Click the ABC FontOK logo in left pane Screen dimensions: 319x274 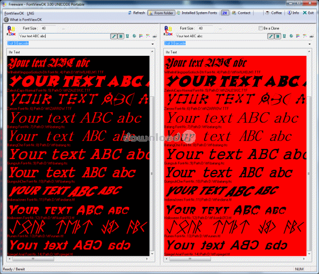tap(11, 31)
